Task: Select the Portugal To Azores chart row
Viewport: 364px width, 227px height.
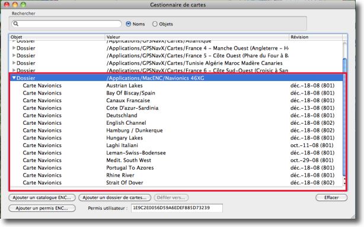Action: (177, 167)
